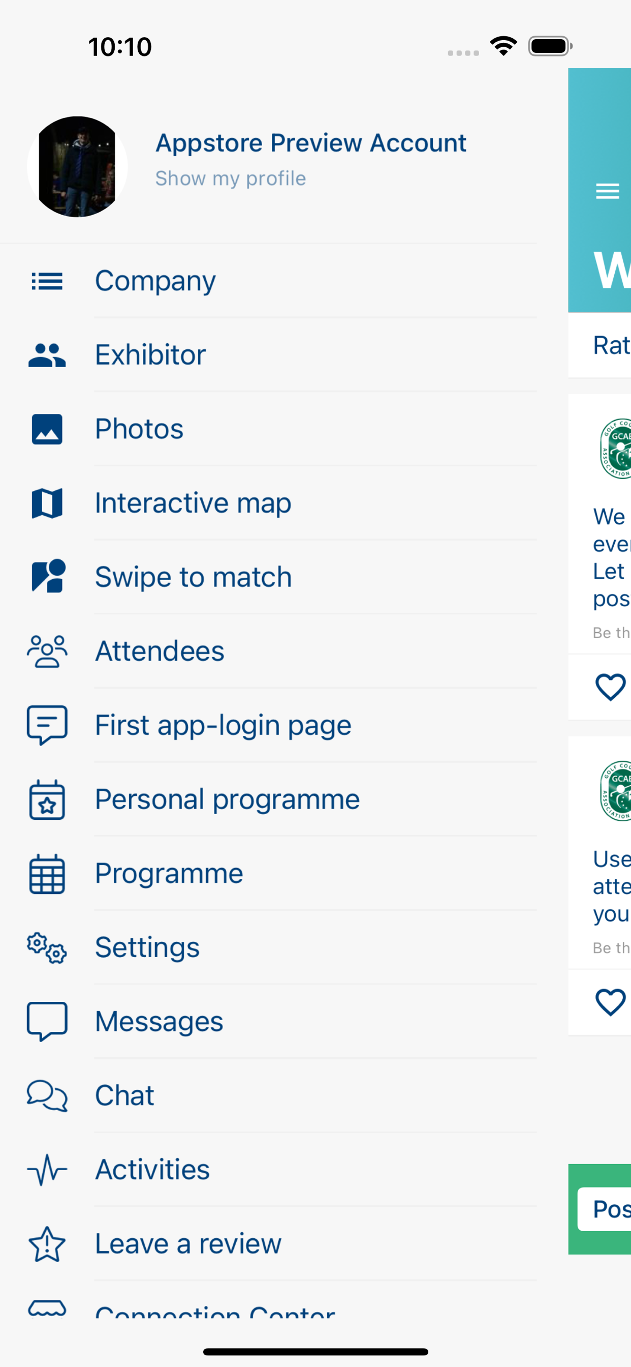
Task: Tap the Leave a review star icon
Action: tap(47, 1244)
